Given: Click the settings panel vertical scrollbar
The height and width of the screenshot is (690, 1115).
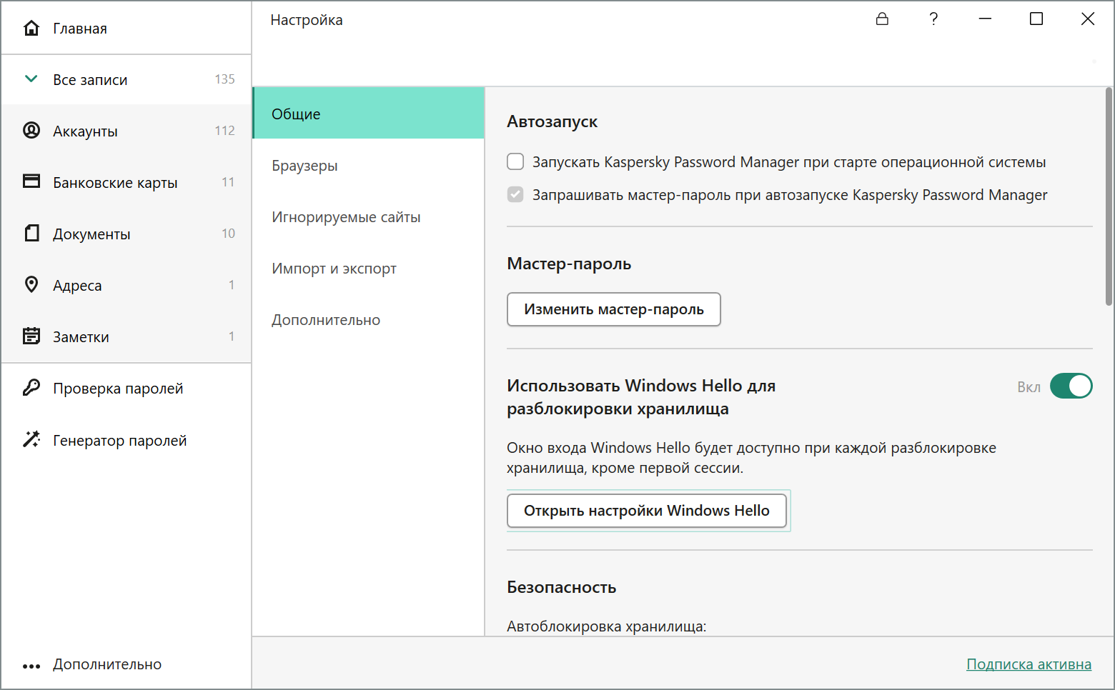Looking at the screenshot, I should tap(1109, 197).
